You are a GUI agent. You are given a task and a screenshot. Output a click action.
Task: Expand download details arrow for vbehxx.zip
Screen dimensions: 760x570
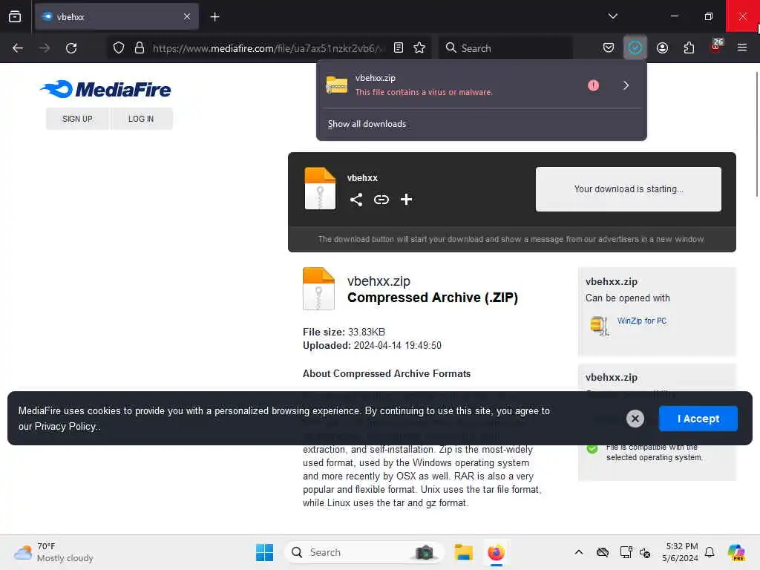pos(626,85)
